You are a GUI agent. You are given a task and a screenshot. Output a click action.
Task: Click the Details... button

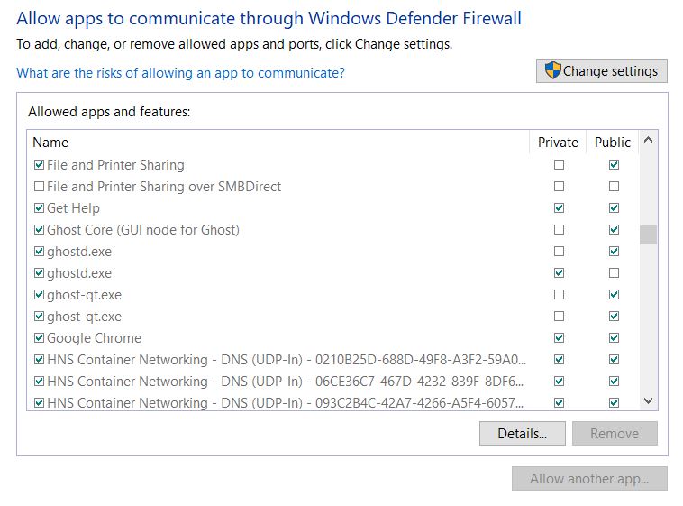click(x=522, y=434)
